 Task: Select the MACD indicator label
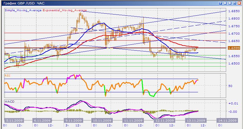click(x=9, y=101)
